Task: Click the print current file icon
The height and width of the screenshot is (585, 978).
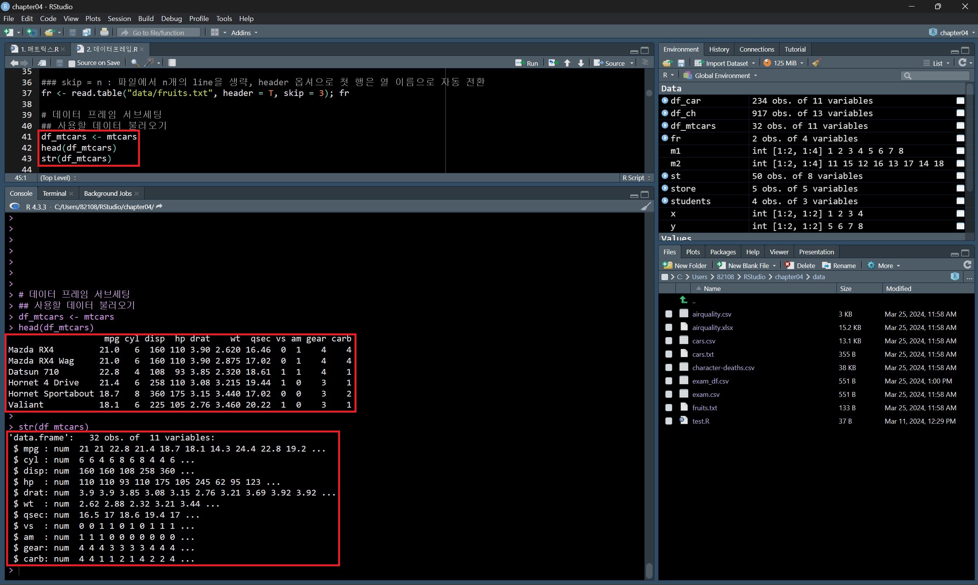Action: coord(104,32)
